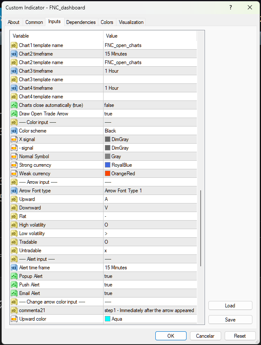Click the string icon beside Chart3 template name

pos(14,80)
